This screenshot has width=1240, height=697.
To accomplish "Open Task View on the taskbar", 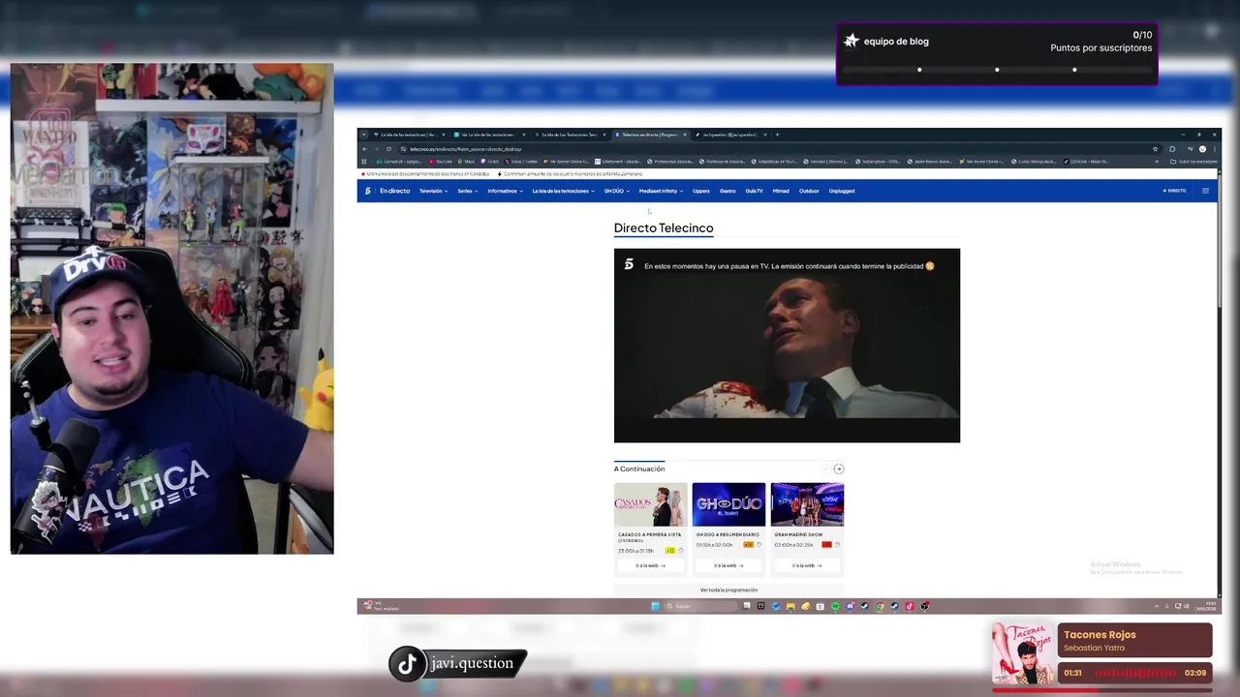I will [747, 606].
